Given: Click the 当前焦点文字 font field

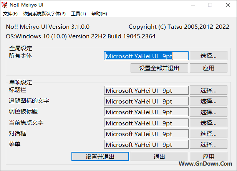Looking at the screenshot, I should coord(146,123).
